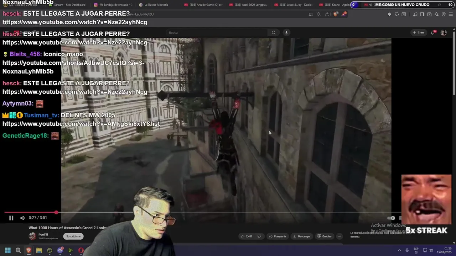Screen dimensions: 456x256
Task: Click the Gracias button
Action: click(x=325, y=236)
